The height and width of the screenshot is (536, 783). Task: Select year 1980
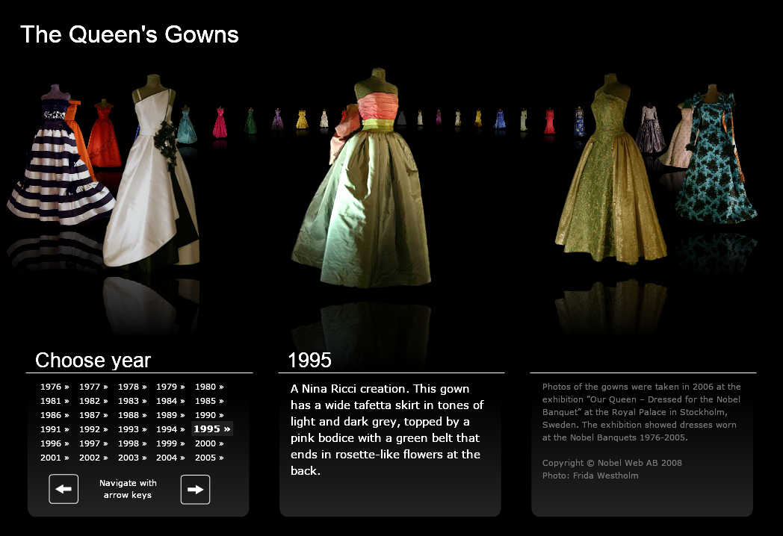pos(209,387)
